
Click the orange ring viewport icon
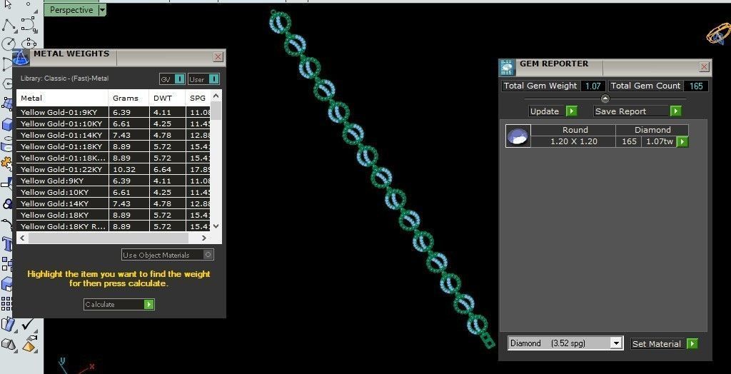tap(718, 33)
